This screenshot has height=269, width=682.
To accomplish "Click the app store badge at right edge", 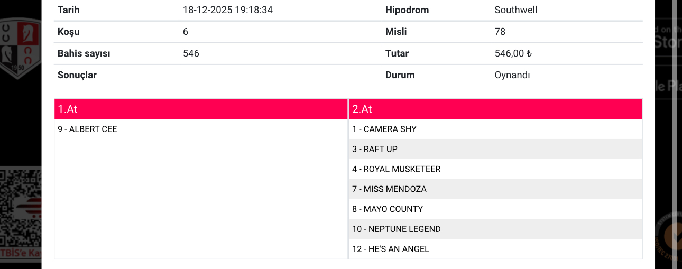I will click(x=668, y=38).
